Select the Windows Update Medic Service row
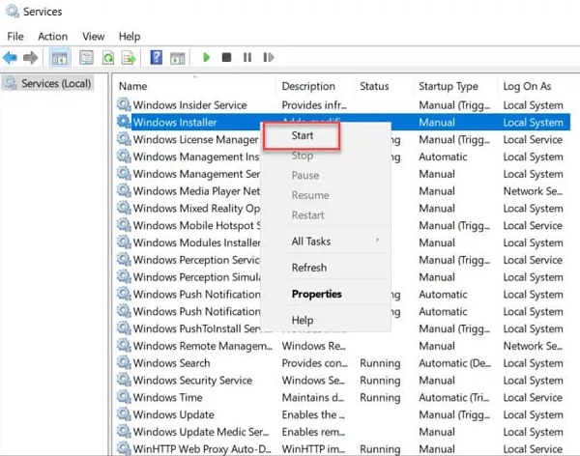 (x=342, y=432)
